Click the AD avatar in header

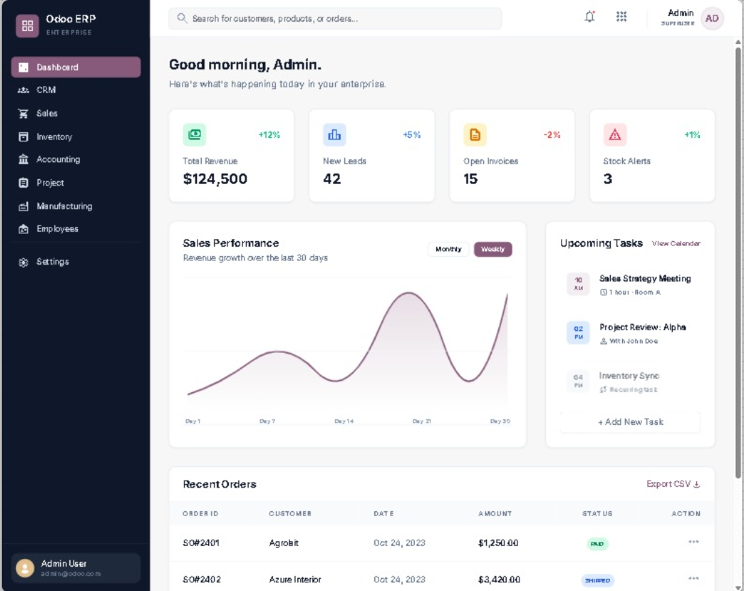click(712, 19)
